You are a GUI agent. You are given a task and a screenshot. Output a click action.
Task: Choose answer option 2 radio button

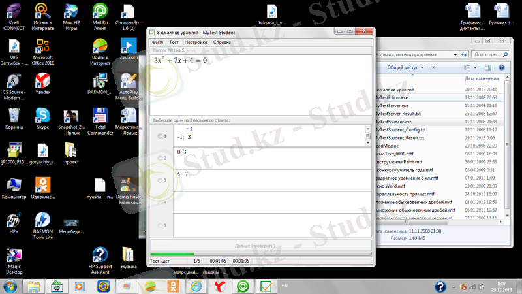(161, 158)
